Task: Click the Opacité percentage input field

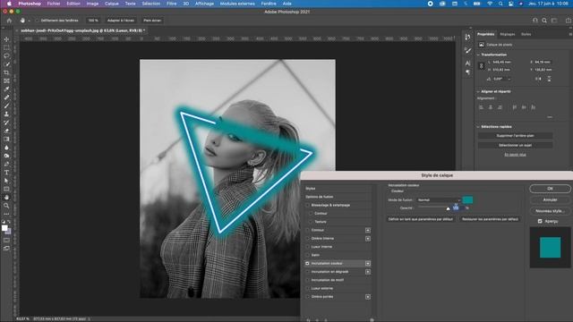Action: point(458,208)
